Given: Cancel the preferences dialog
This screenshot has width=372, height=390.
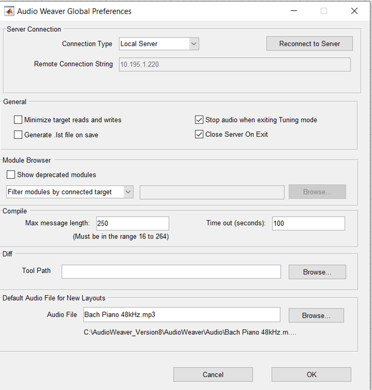Looking at the screenshot, I should [x=213, y=374].
